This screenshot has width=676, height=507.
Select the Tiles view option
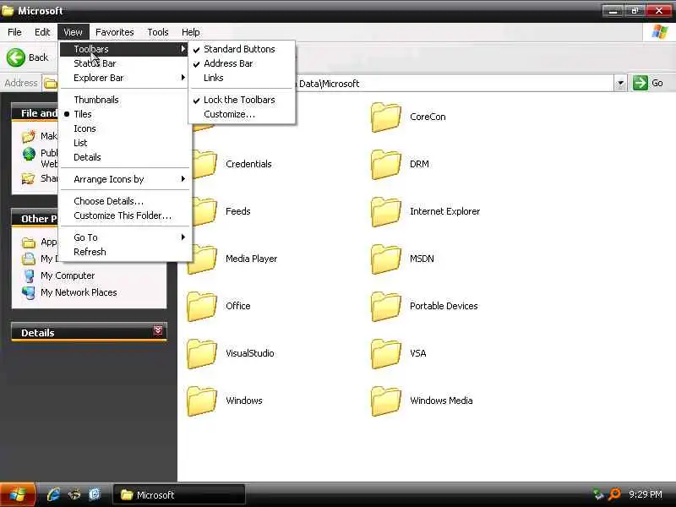click(125, 114)
